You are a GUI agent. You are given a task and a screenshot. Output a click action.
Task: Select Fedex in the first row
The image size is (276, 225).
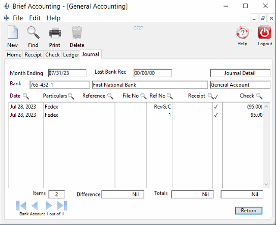51,107
